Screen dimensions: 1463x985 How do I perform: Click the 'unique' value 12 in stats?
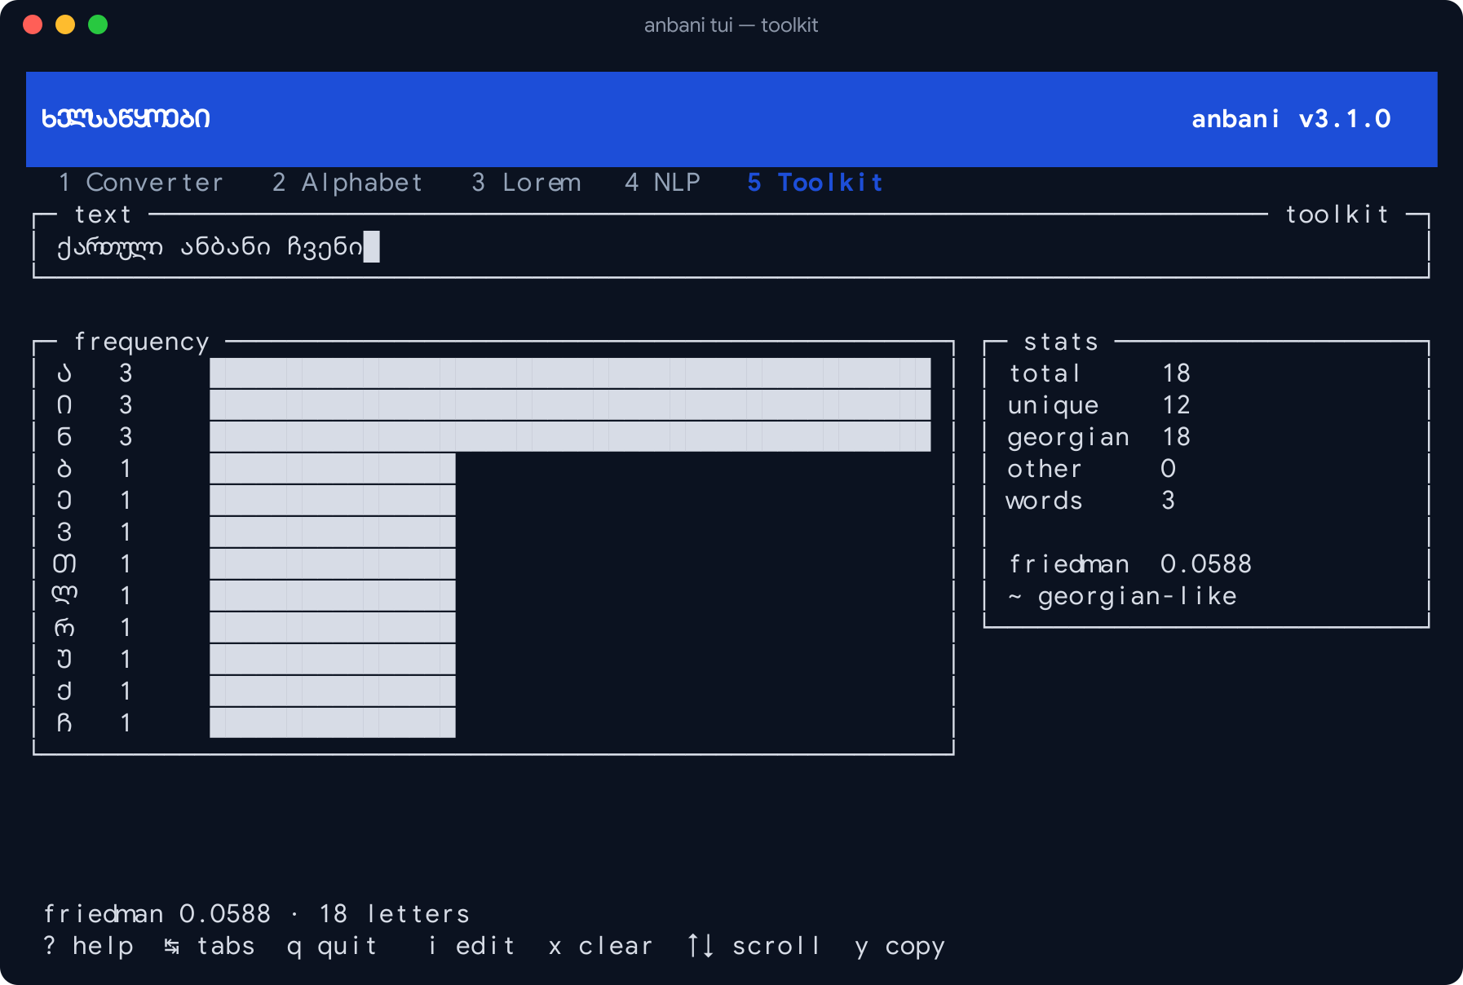[x=1176, y=405]
